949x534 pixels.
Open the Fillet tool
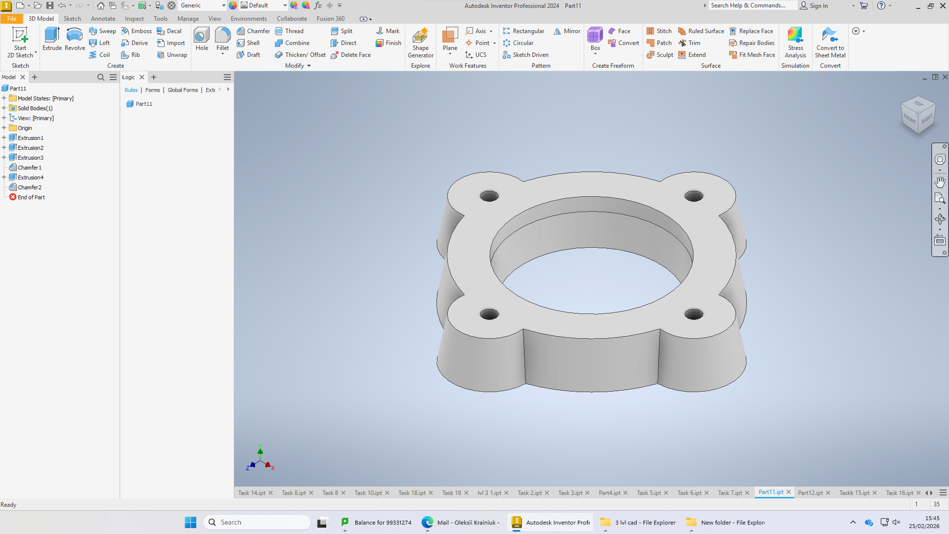click(222, 39)
